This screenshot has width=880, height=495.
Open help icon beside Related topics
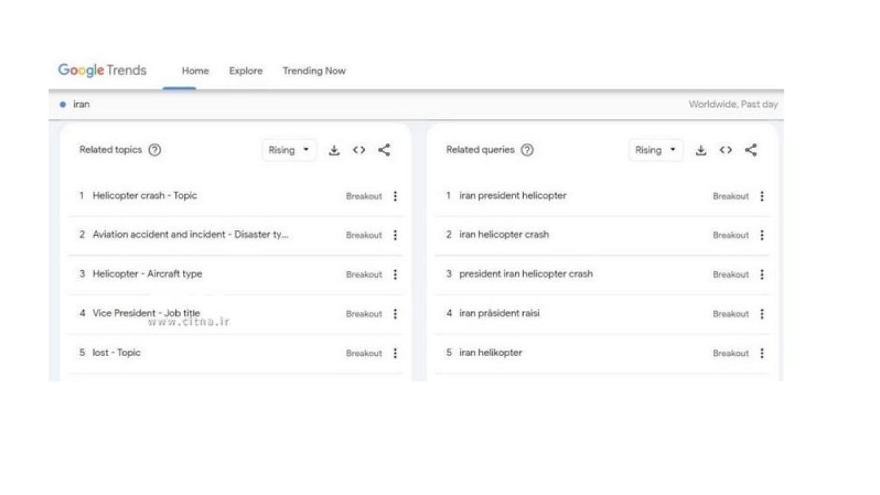(155, 150)
